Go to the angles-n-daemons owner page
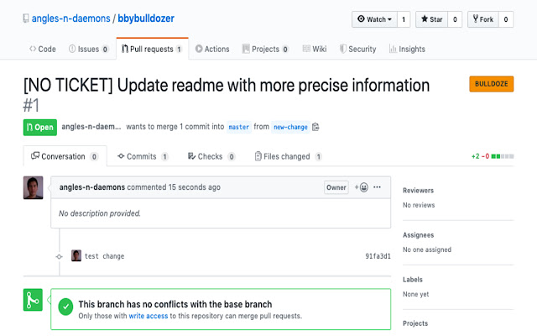This screenshot has width=537, height=336. (x=70, y=18)
